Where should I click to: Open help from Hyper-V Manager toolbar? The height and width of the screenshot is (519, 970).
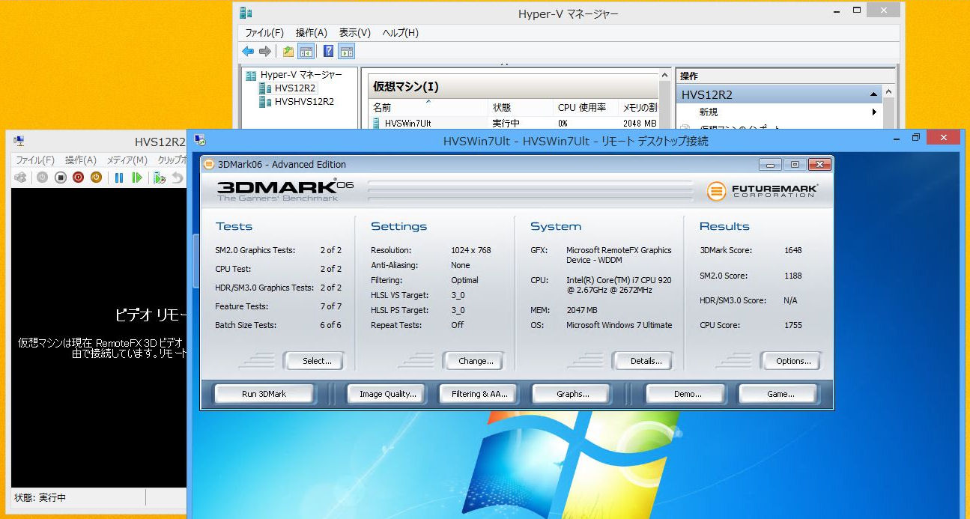(328, 51)
